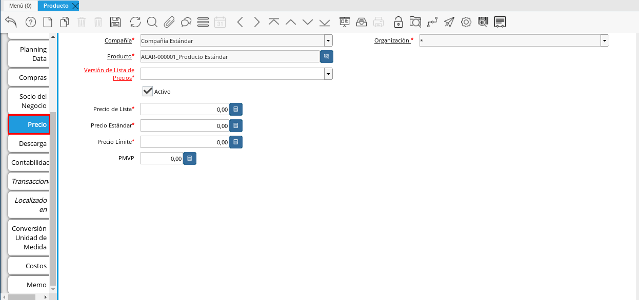Screen dimensions: 639x300
Task: Click the Producto text field
Action: 230,57
